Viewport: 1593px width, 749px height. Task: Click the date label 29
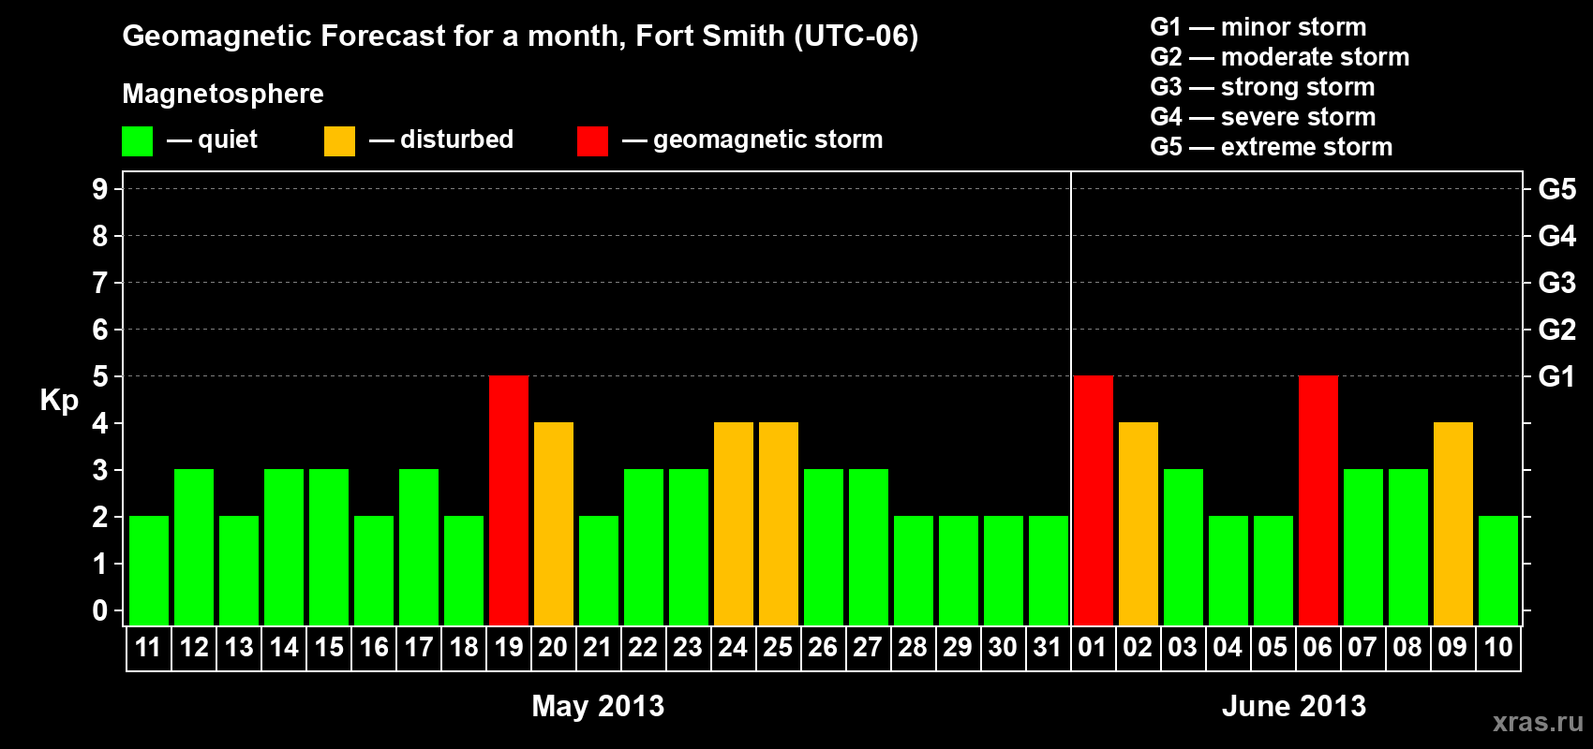tap(959, 648)
